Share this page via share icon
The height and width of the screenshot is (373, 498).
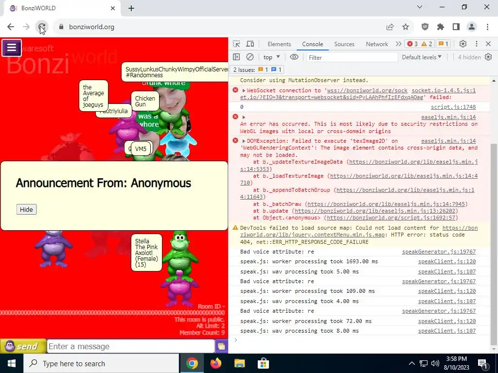[x=390, y=27]
